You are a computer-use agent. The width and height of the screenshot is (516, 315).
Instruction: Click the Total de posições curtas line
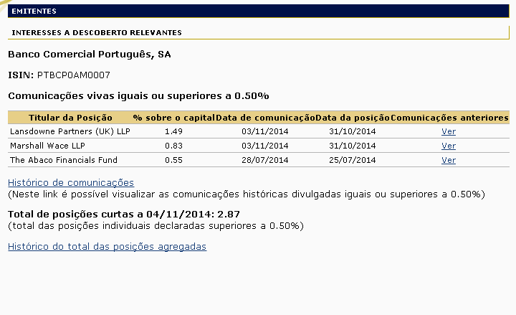click(x=124, y=214)
